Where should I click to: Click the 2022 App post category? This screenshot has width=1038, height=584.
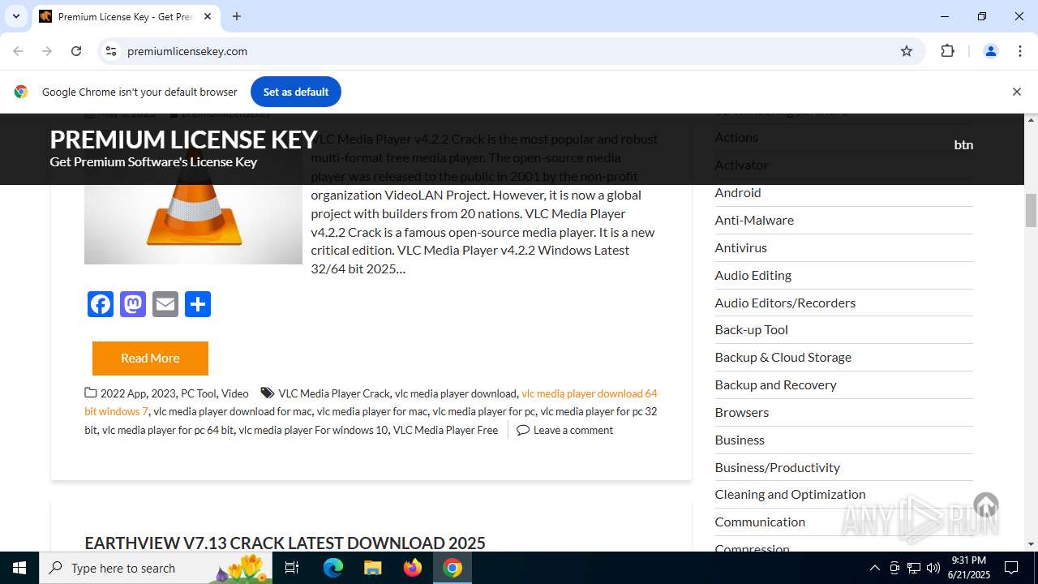[x=123, y=393]
